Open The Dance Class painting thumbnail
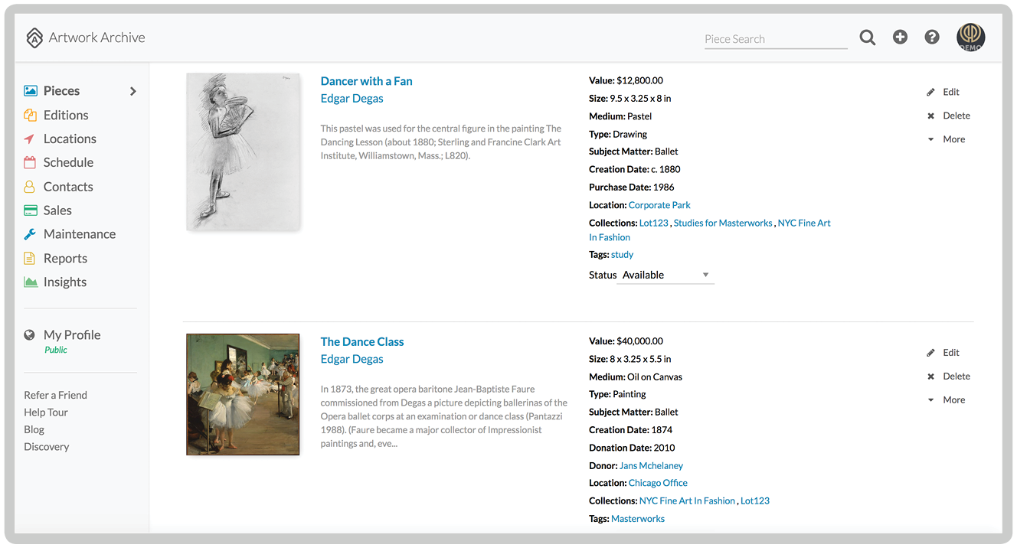 click(x=242, y=394)
